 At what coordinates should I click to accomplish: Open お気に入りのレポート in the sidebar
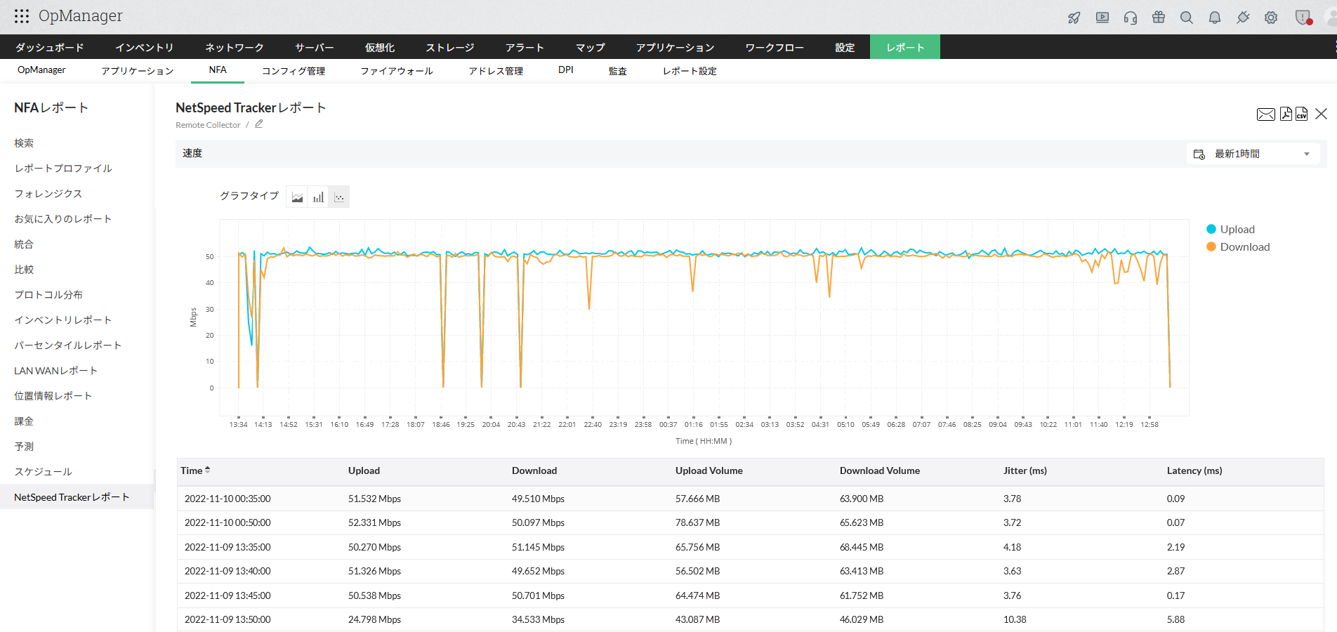(63, 219)
